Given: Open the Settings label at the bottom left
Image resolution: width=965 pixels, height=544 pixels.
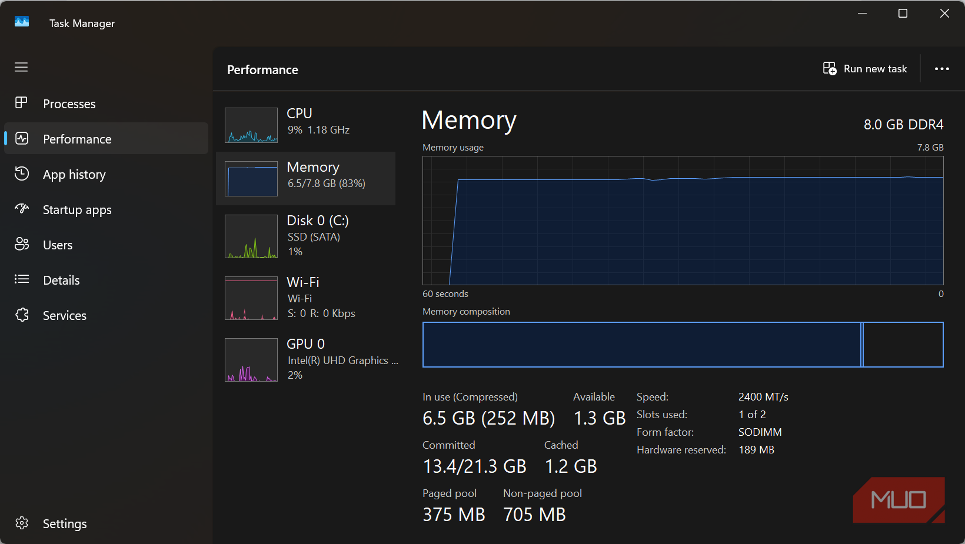Looking at the screenshot, I should 65,524.
